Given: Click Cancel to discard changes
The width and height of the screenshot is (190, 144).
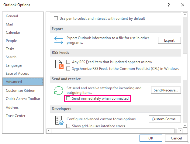Looking at the screenshot, I should (176, 138).
